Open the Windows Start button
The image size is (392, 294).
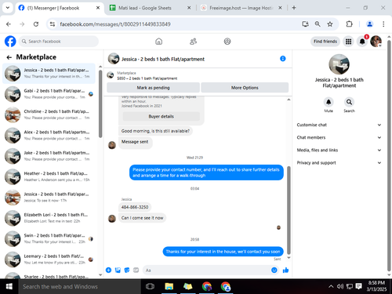pos(9,286)
